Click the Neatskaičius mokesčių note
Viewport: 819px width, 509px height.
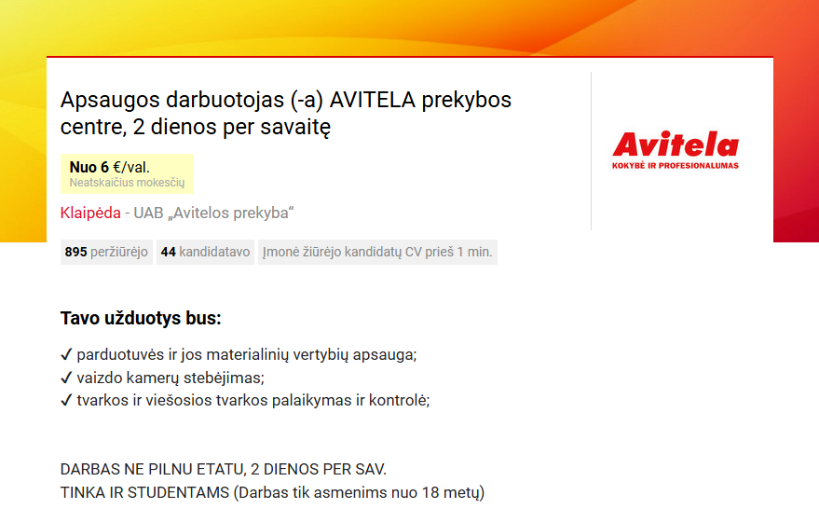(127, 183)
